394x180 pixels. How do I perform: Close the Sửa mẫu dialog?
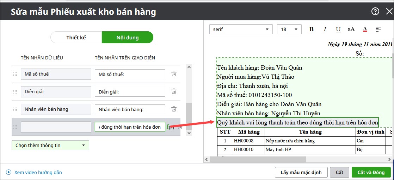tap(389, 11)
